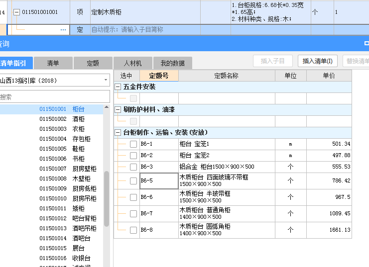This screenshot has width=369, height=267.
Task: Click the 自动提示：请输入子目简称 input cell
Action: click(145, 30)
